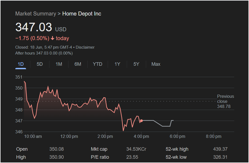
Task: Click the 347.03 current price
Action: pyautogui.click(x=34, y=27)
